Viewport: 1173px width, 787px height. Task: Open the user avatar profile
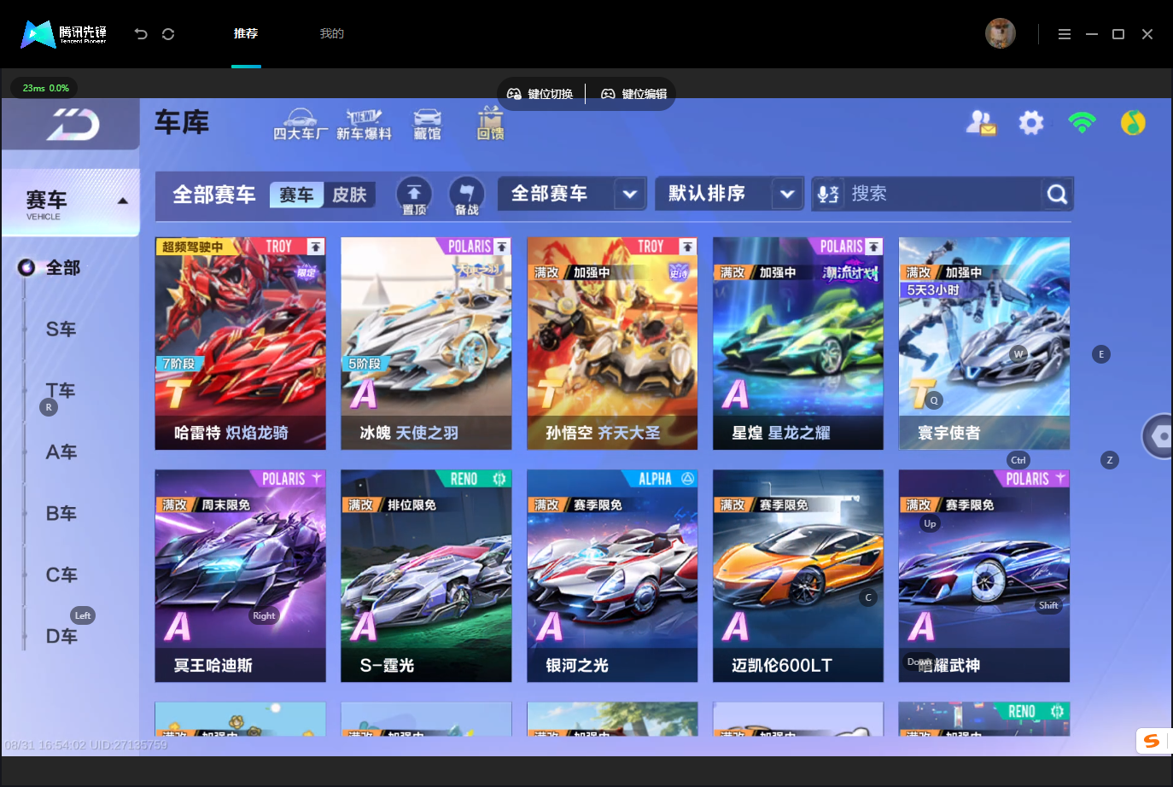(1001, 33)
